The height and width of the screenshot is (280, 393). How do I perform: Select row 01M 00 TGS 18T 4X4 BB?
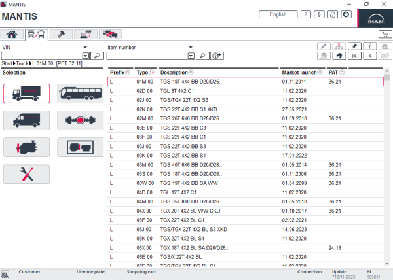point(246,82)
